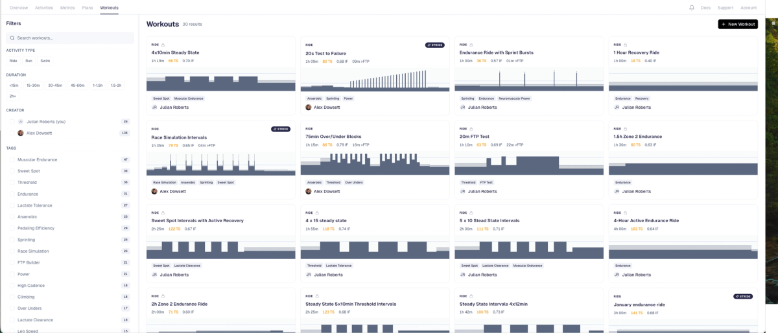778x333 pixels.
Task: Click Julian Roberts' initials avatar in Creator filter
Action: pyautogui.click(x=21, y=122)
